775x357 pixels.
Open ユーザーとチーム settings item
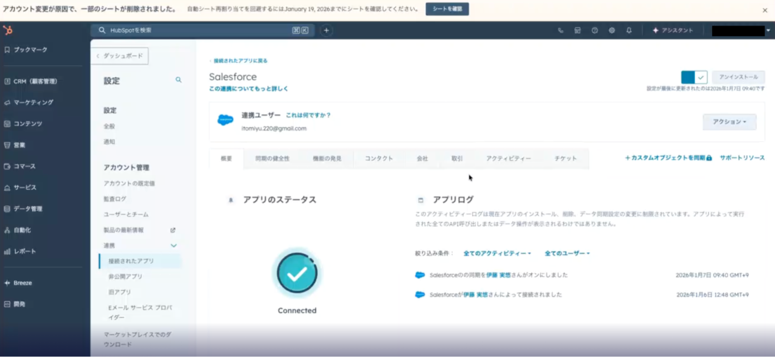click(x=126, y=215)
